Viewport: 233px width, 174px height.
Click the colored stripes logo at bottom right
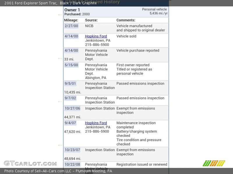click(x=214, y=163)
